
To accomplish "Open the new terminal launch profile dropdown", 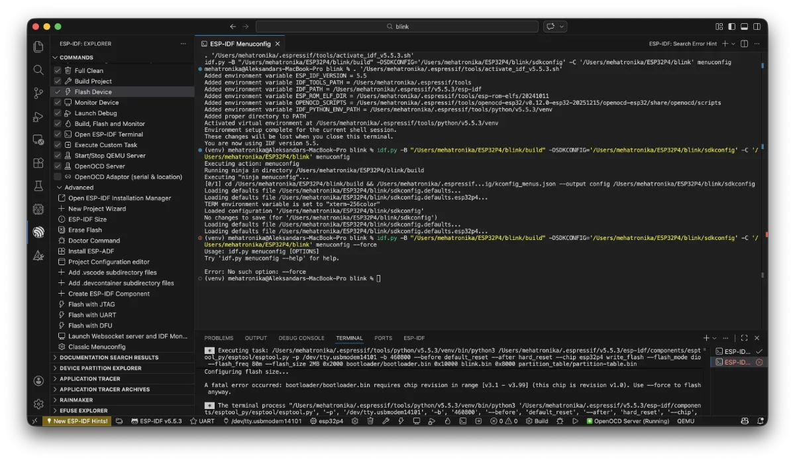I will (x=715, y=338).
